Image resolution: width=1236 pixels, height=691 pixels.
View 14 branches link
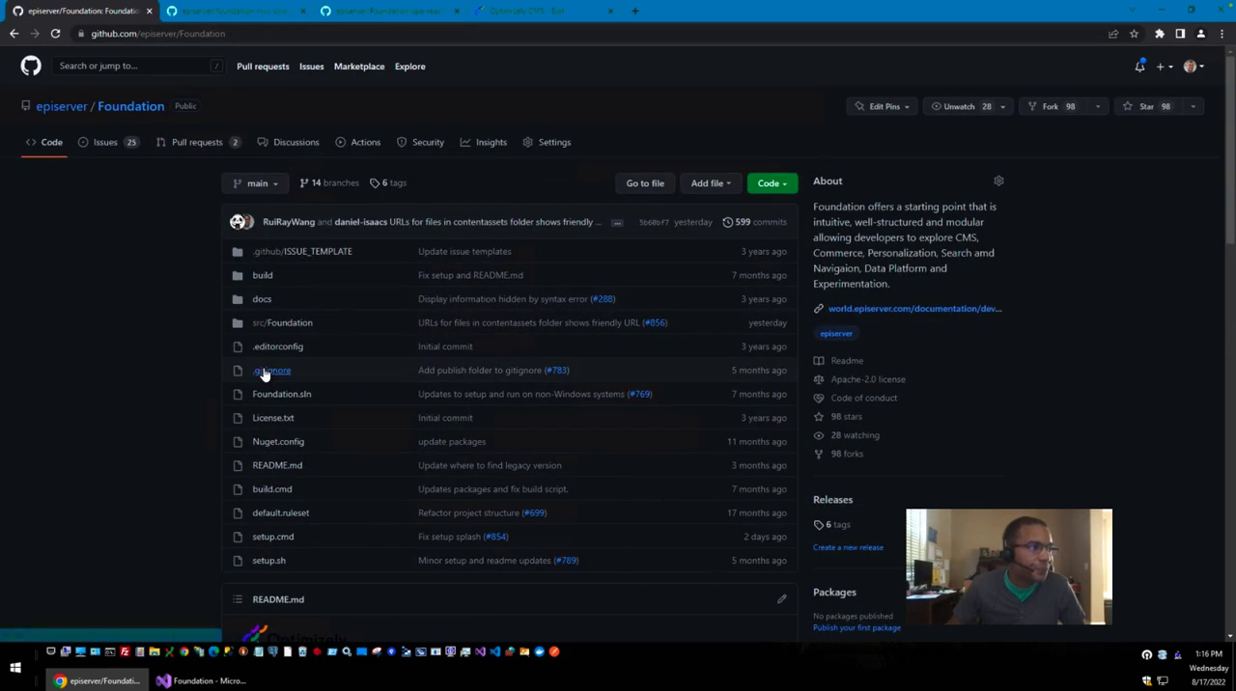coord(328,183)
